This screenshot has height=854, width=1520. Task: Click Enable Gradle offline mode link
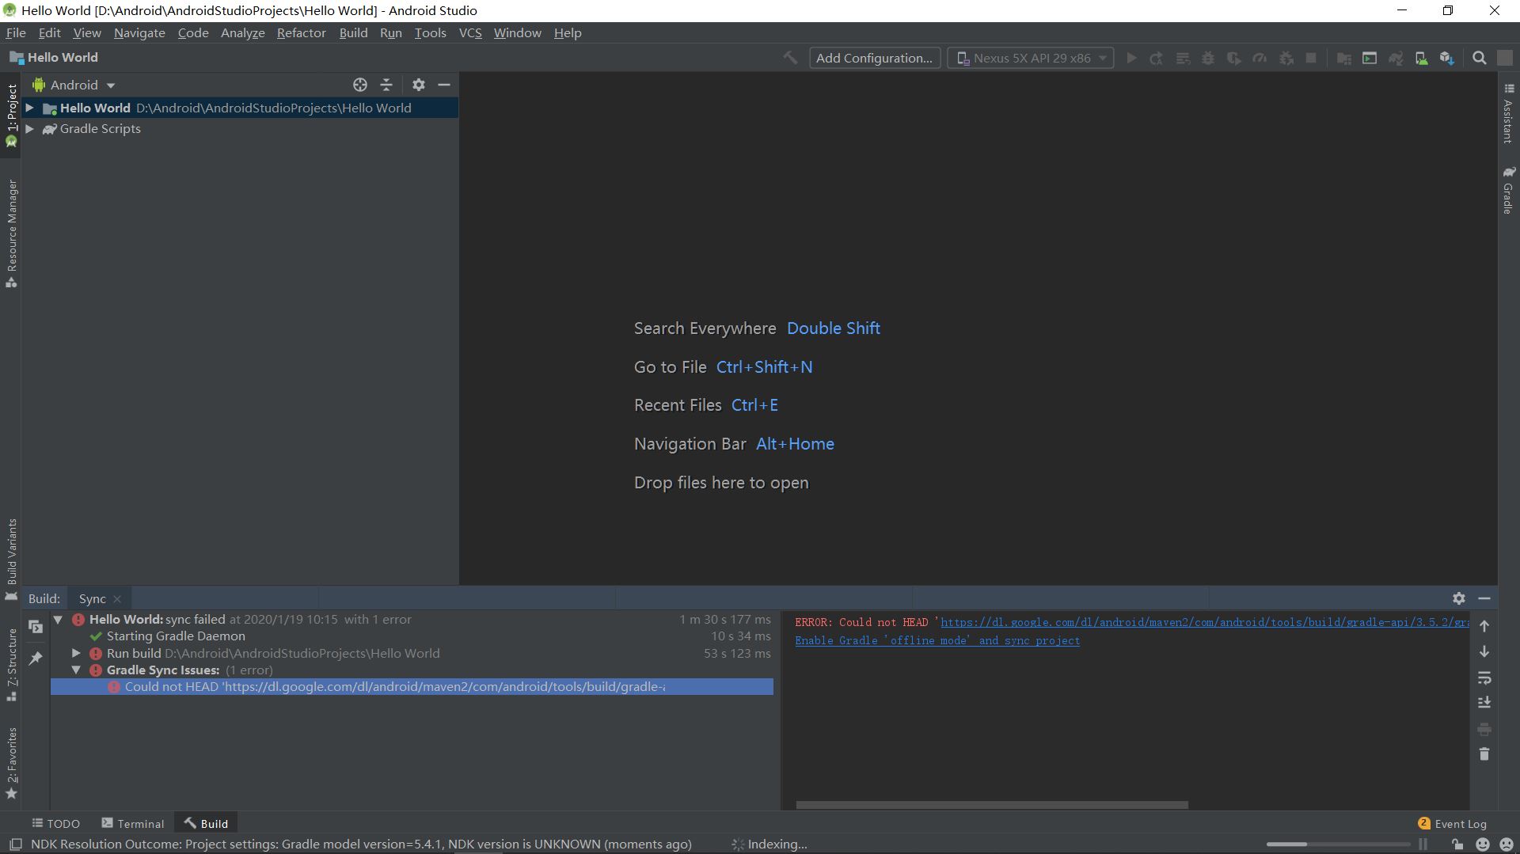(937, 640)
